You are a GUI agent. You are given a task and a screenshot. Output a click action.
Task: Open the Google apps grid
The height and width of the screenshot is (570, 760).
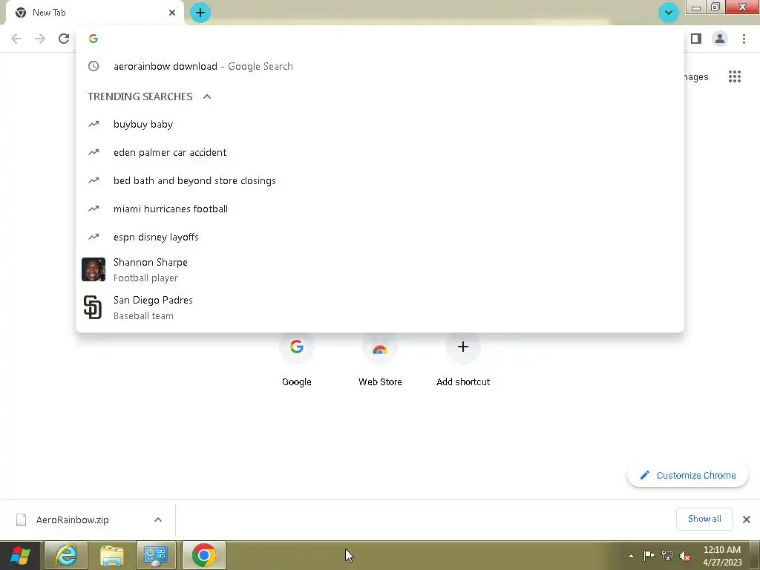point(734,76)
